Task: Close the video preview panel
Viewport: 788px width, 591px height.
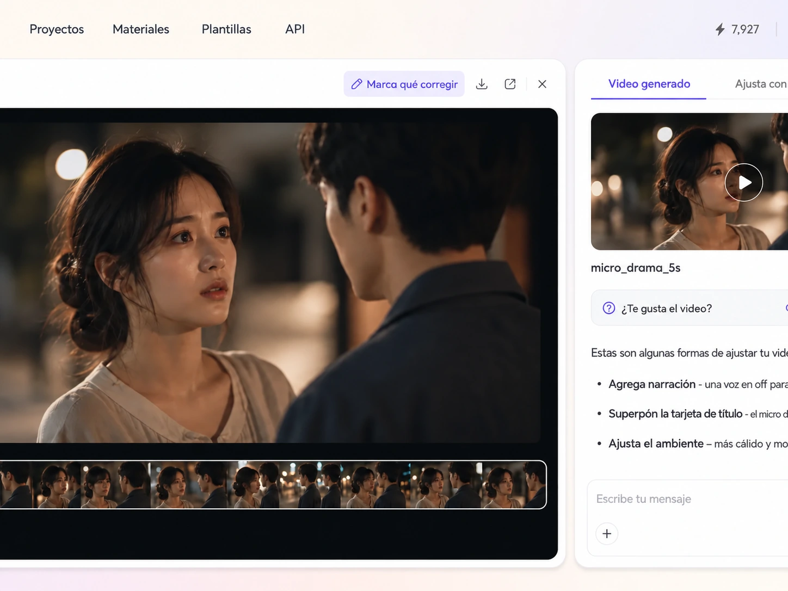Action: click(542, 84)
